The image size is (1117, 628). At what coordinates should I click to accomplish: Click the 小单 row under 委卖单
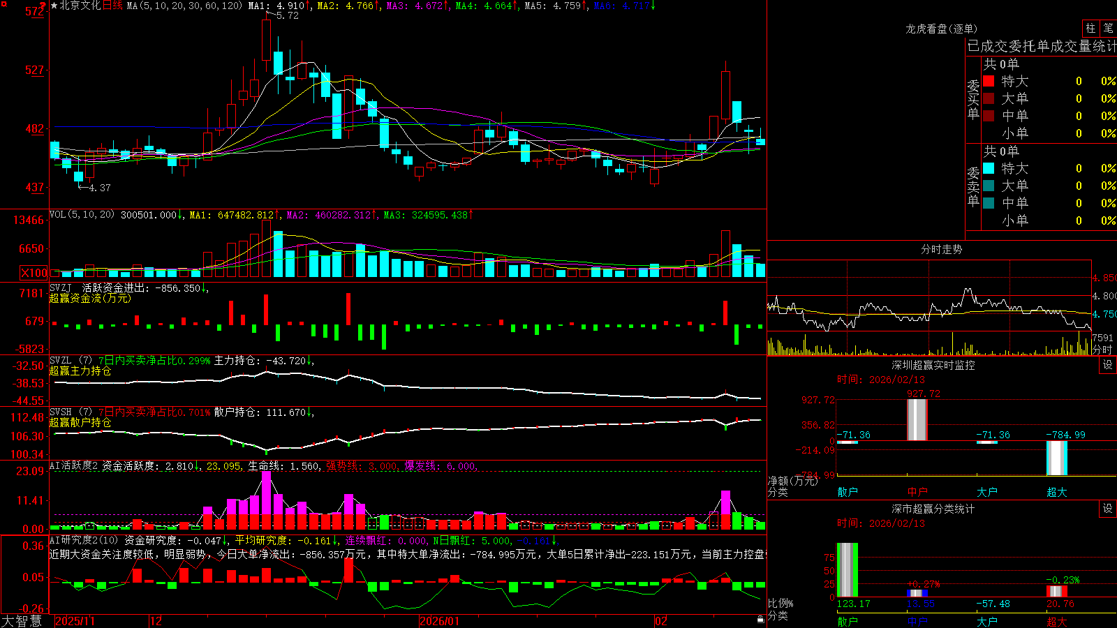(1049, 220)
